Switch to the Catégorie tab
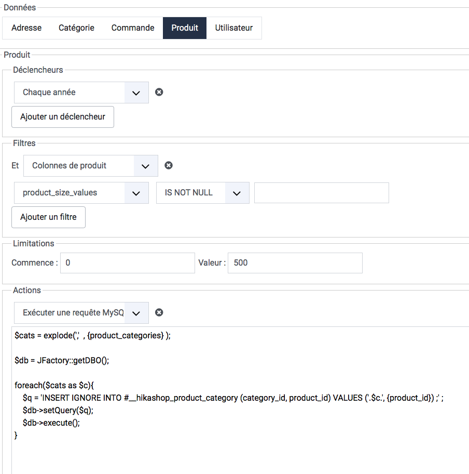Image resolution: width=469 pixels, height=474 pixels. [76, 28]
